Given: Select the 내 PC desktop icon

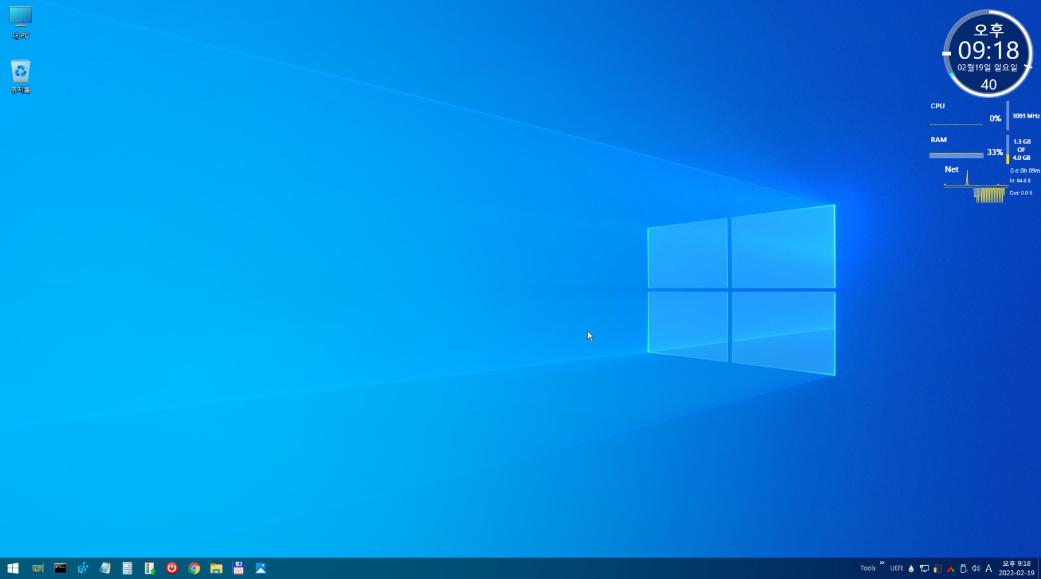Looking at the screenshot, I should point(20,23).
